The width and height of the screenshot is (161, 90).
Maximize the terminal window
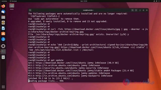tap(143, 10)
